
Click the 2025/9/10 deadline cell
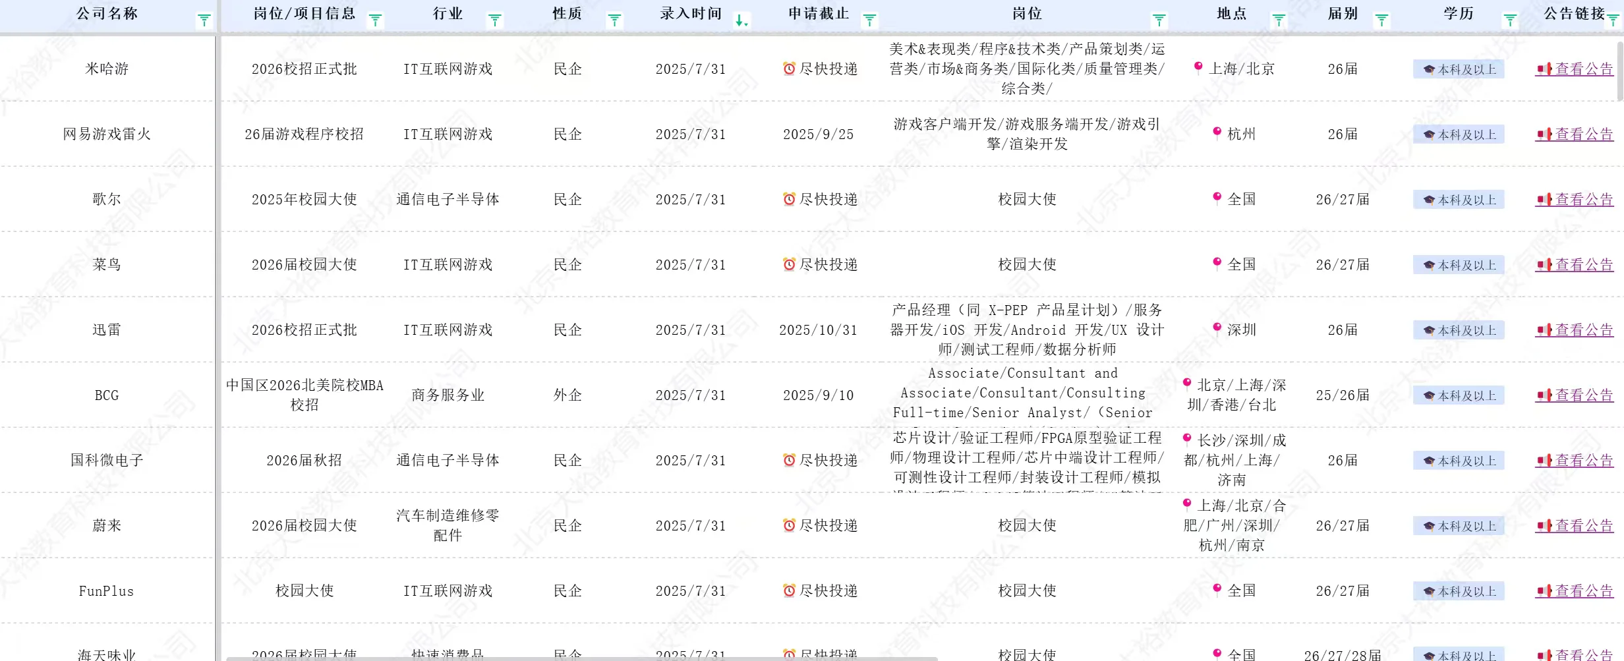tap(819, 395)
